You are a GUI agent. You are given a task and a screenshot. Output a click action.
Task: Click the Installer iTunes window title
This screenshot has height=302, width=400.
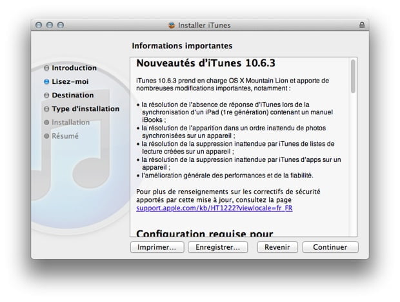click(x=205, y=25)
